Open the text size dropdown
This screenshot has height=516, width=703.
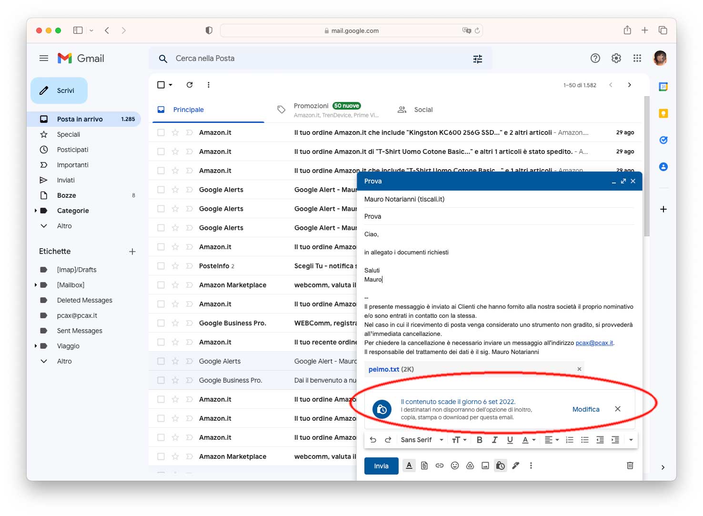459,440
